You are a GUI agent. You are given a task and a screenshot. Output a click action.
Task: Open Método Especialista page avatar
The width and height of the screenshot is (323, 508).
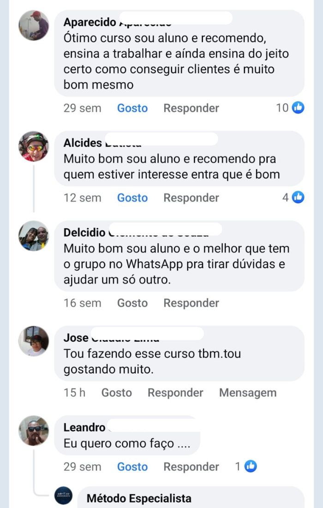(x=63, y=496)
